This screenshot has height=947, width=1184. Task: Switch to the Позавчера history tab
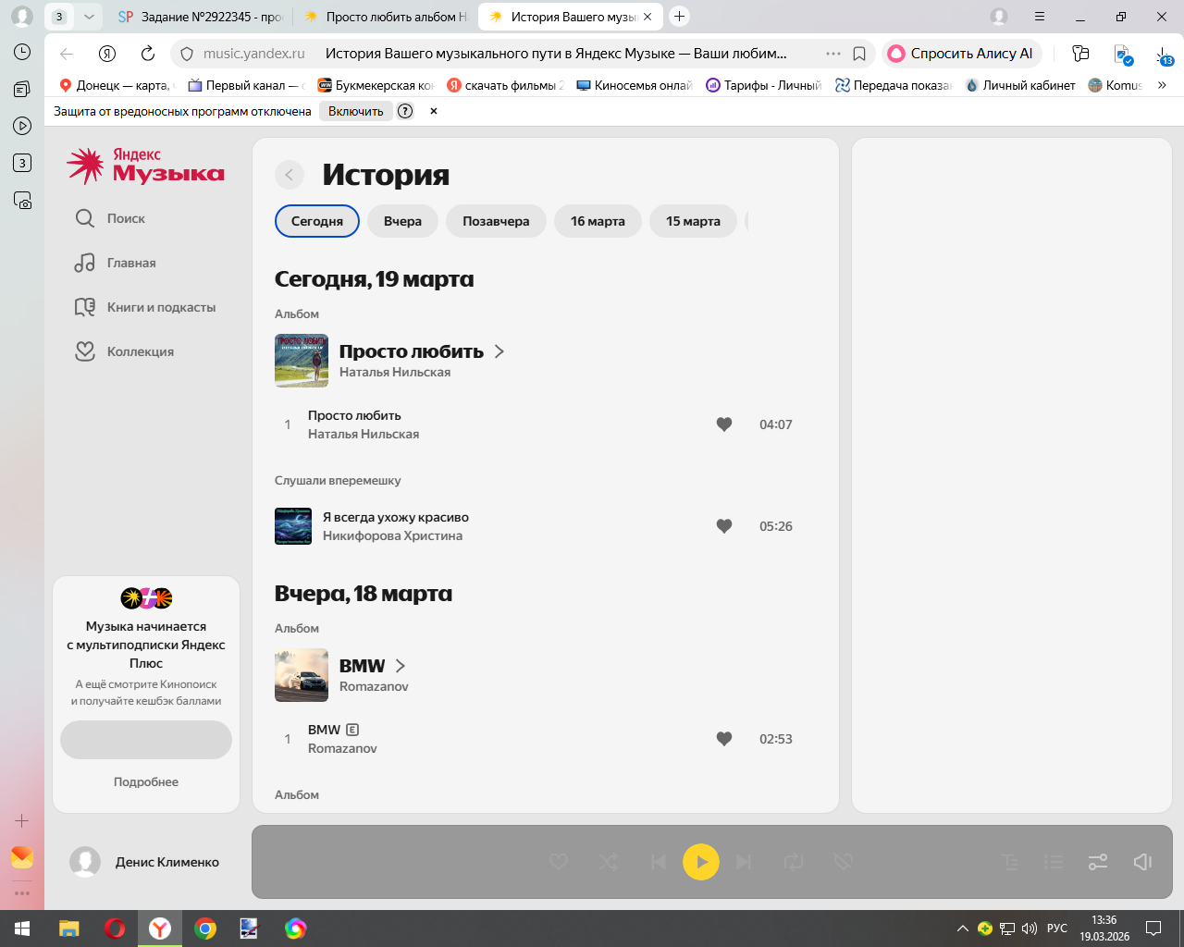[x=496, y=221]
